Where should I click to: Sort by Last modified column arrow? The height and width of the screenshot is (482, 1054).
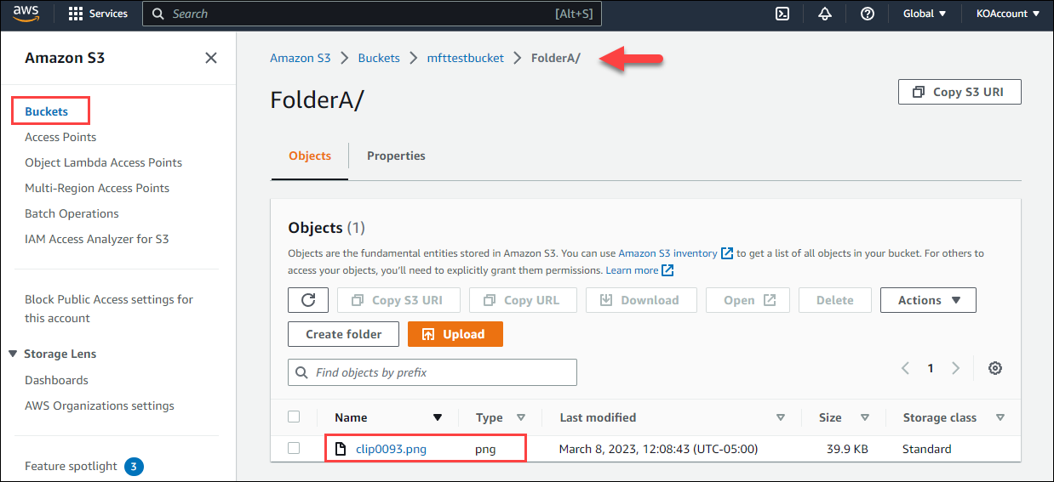[781, 417]
